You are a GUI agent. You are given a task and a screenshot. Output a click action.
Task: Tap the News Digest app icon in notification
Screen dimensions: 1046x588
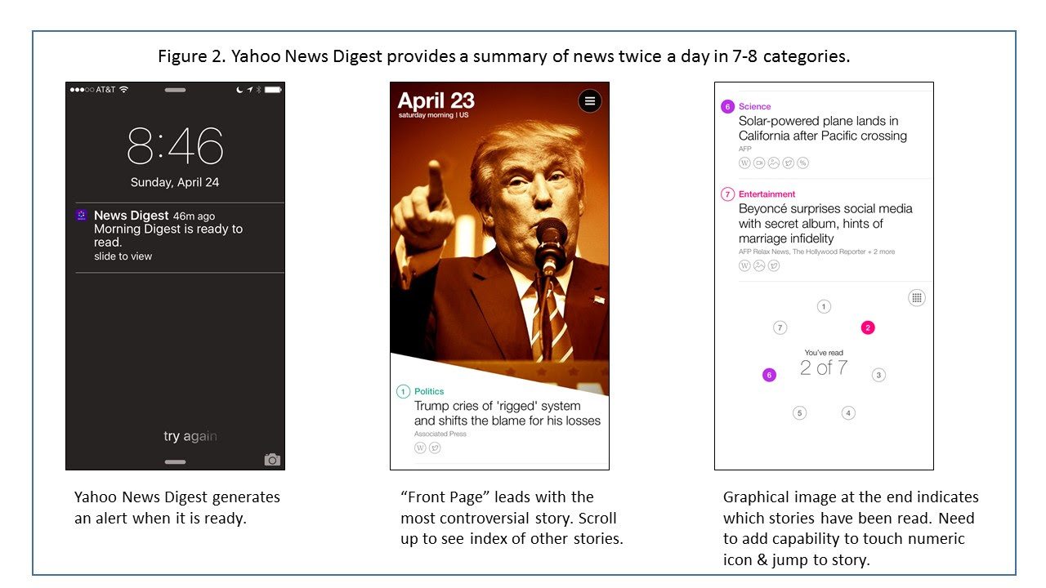tap(81, 216)
